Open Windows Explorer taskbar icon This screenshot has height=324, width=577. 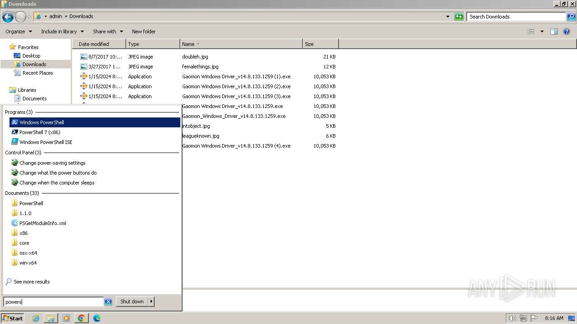51,318
